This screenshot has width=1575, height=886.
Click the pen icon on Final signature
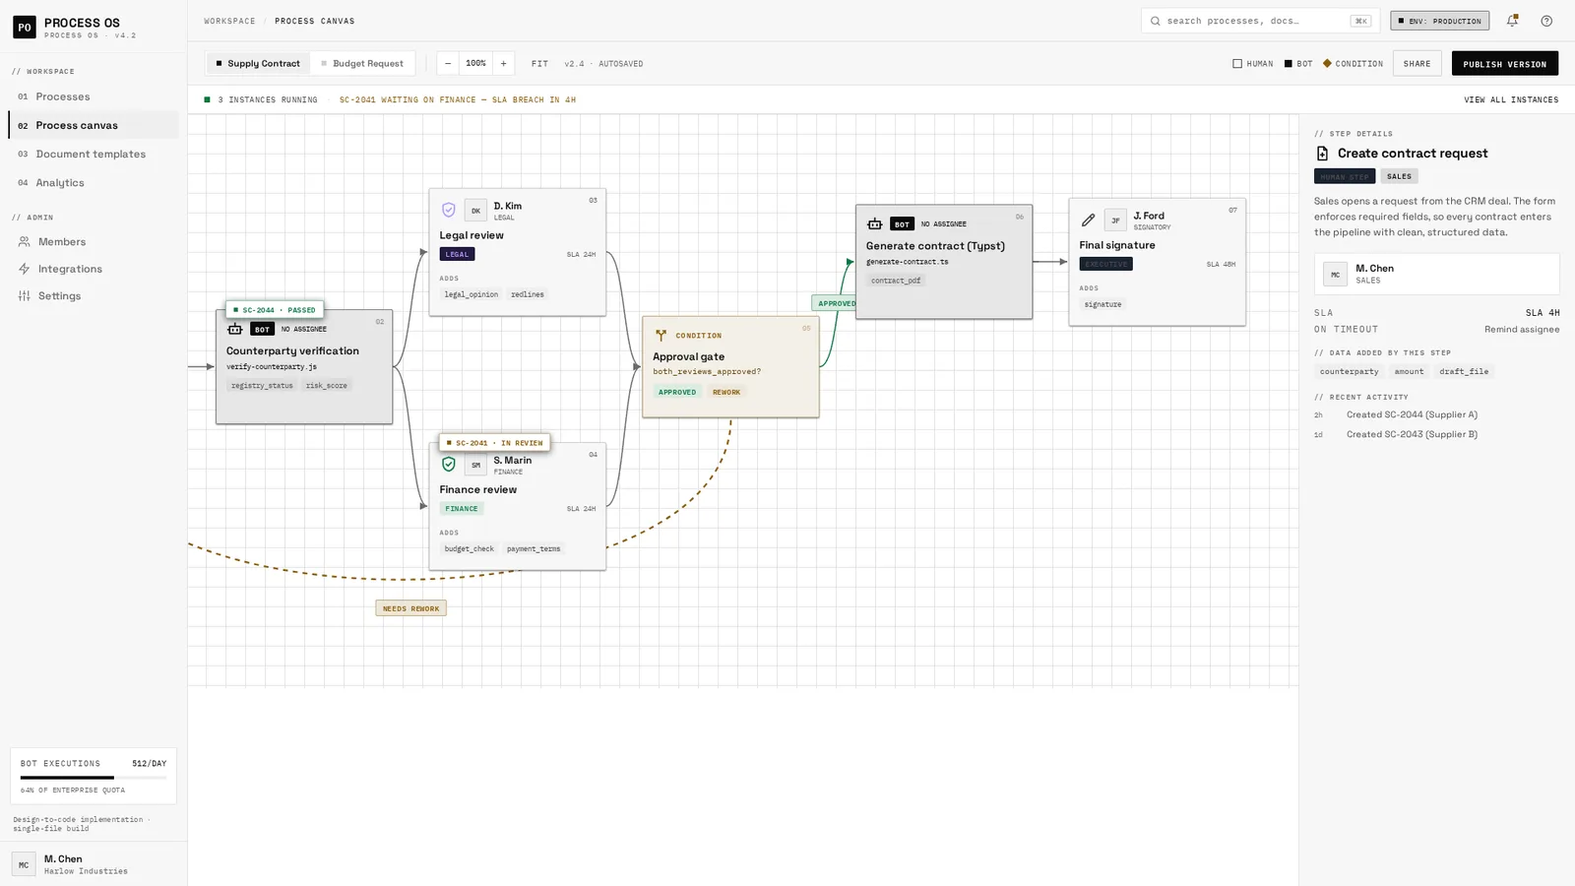pyautogui.click(x=1088, y=221)
